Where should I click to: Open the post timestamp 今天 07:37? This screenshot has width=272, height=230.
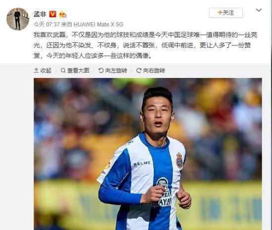pyautogui.click(x=46, y=24)
